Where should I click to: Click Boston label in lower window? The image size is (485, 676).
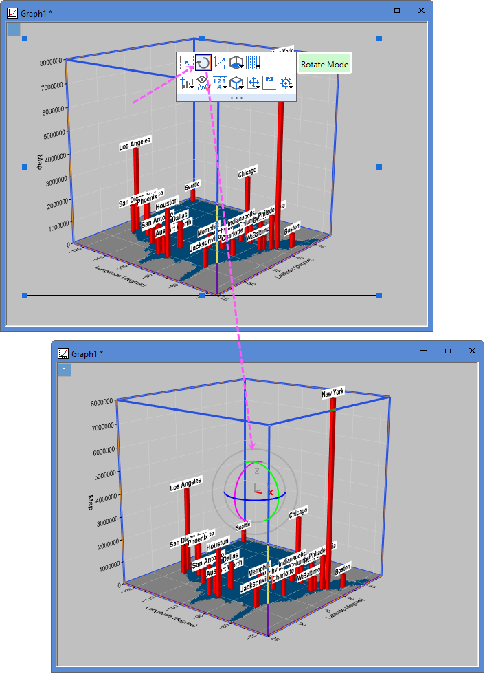343,569
